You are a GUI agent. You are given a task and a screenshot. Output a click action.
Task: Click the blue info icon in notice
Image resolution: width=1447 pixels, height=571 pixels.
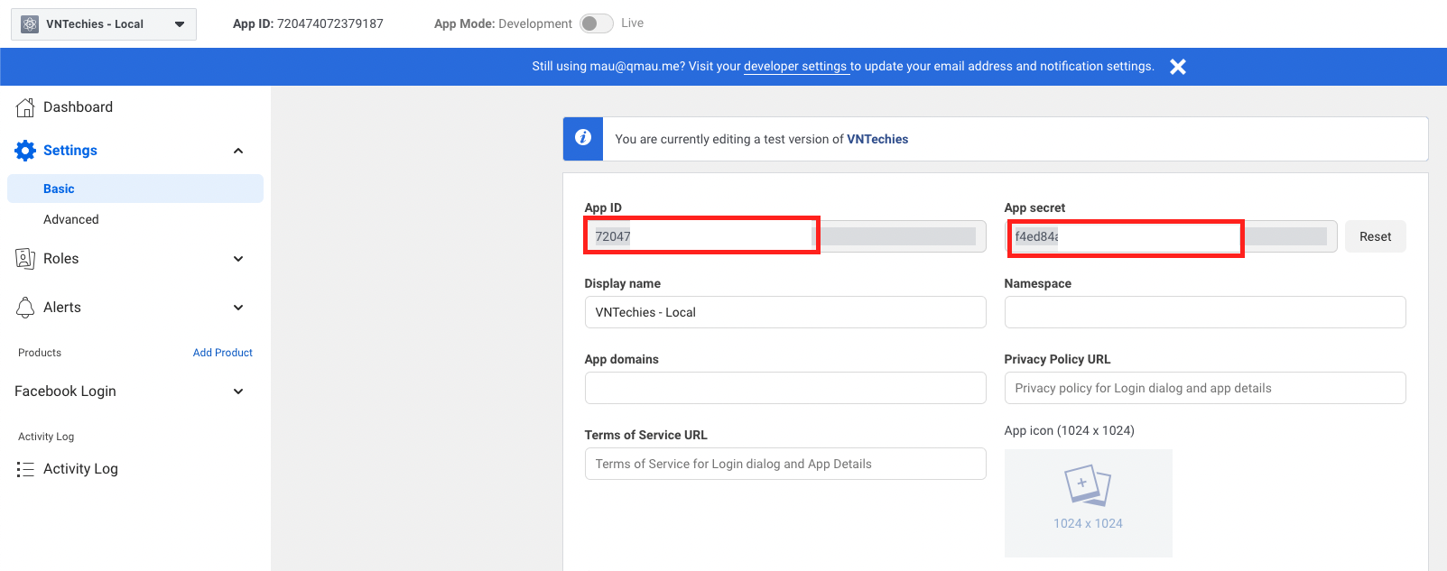[583, 139]
